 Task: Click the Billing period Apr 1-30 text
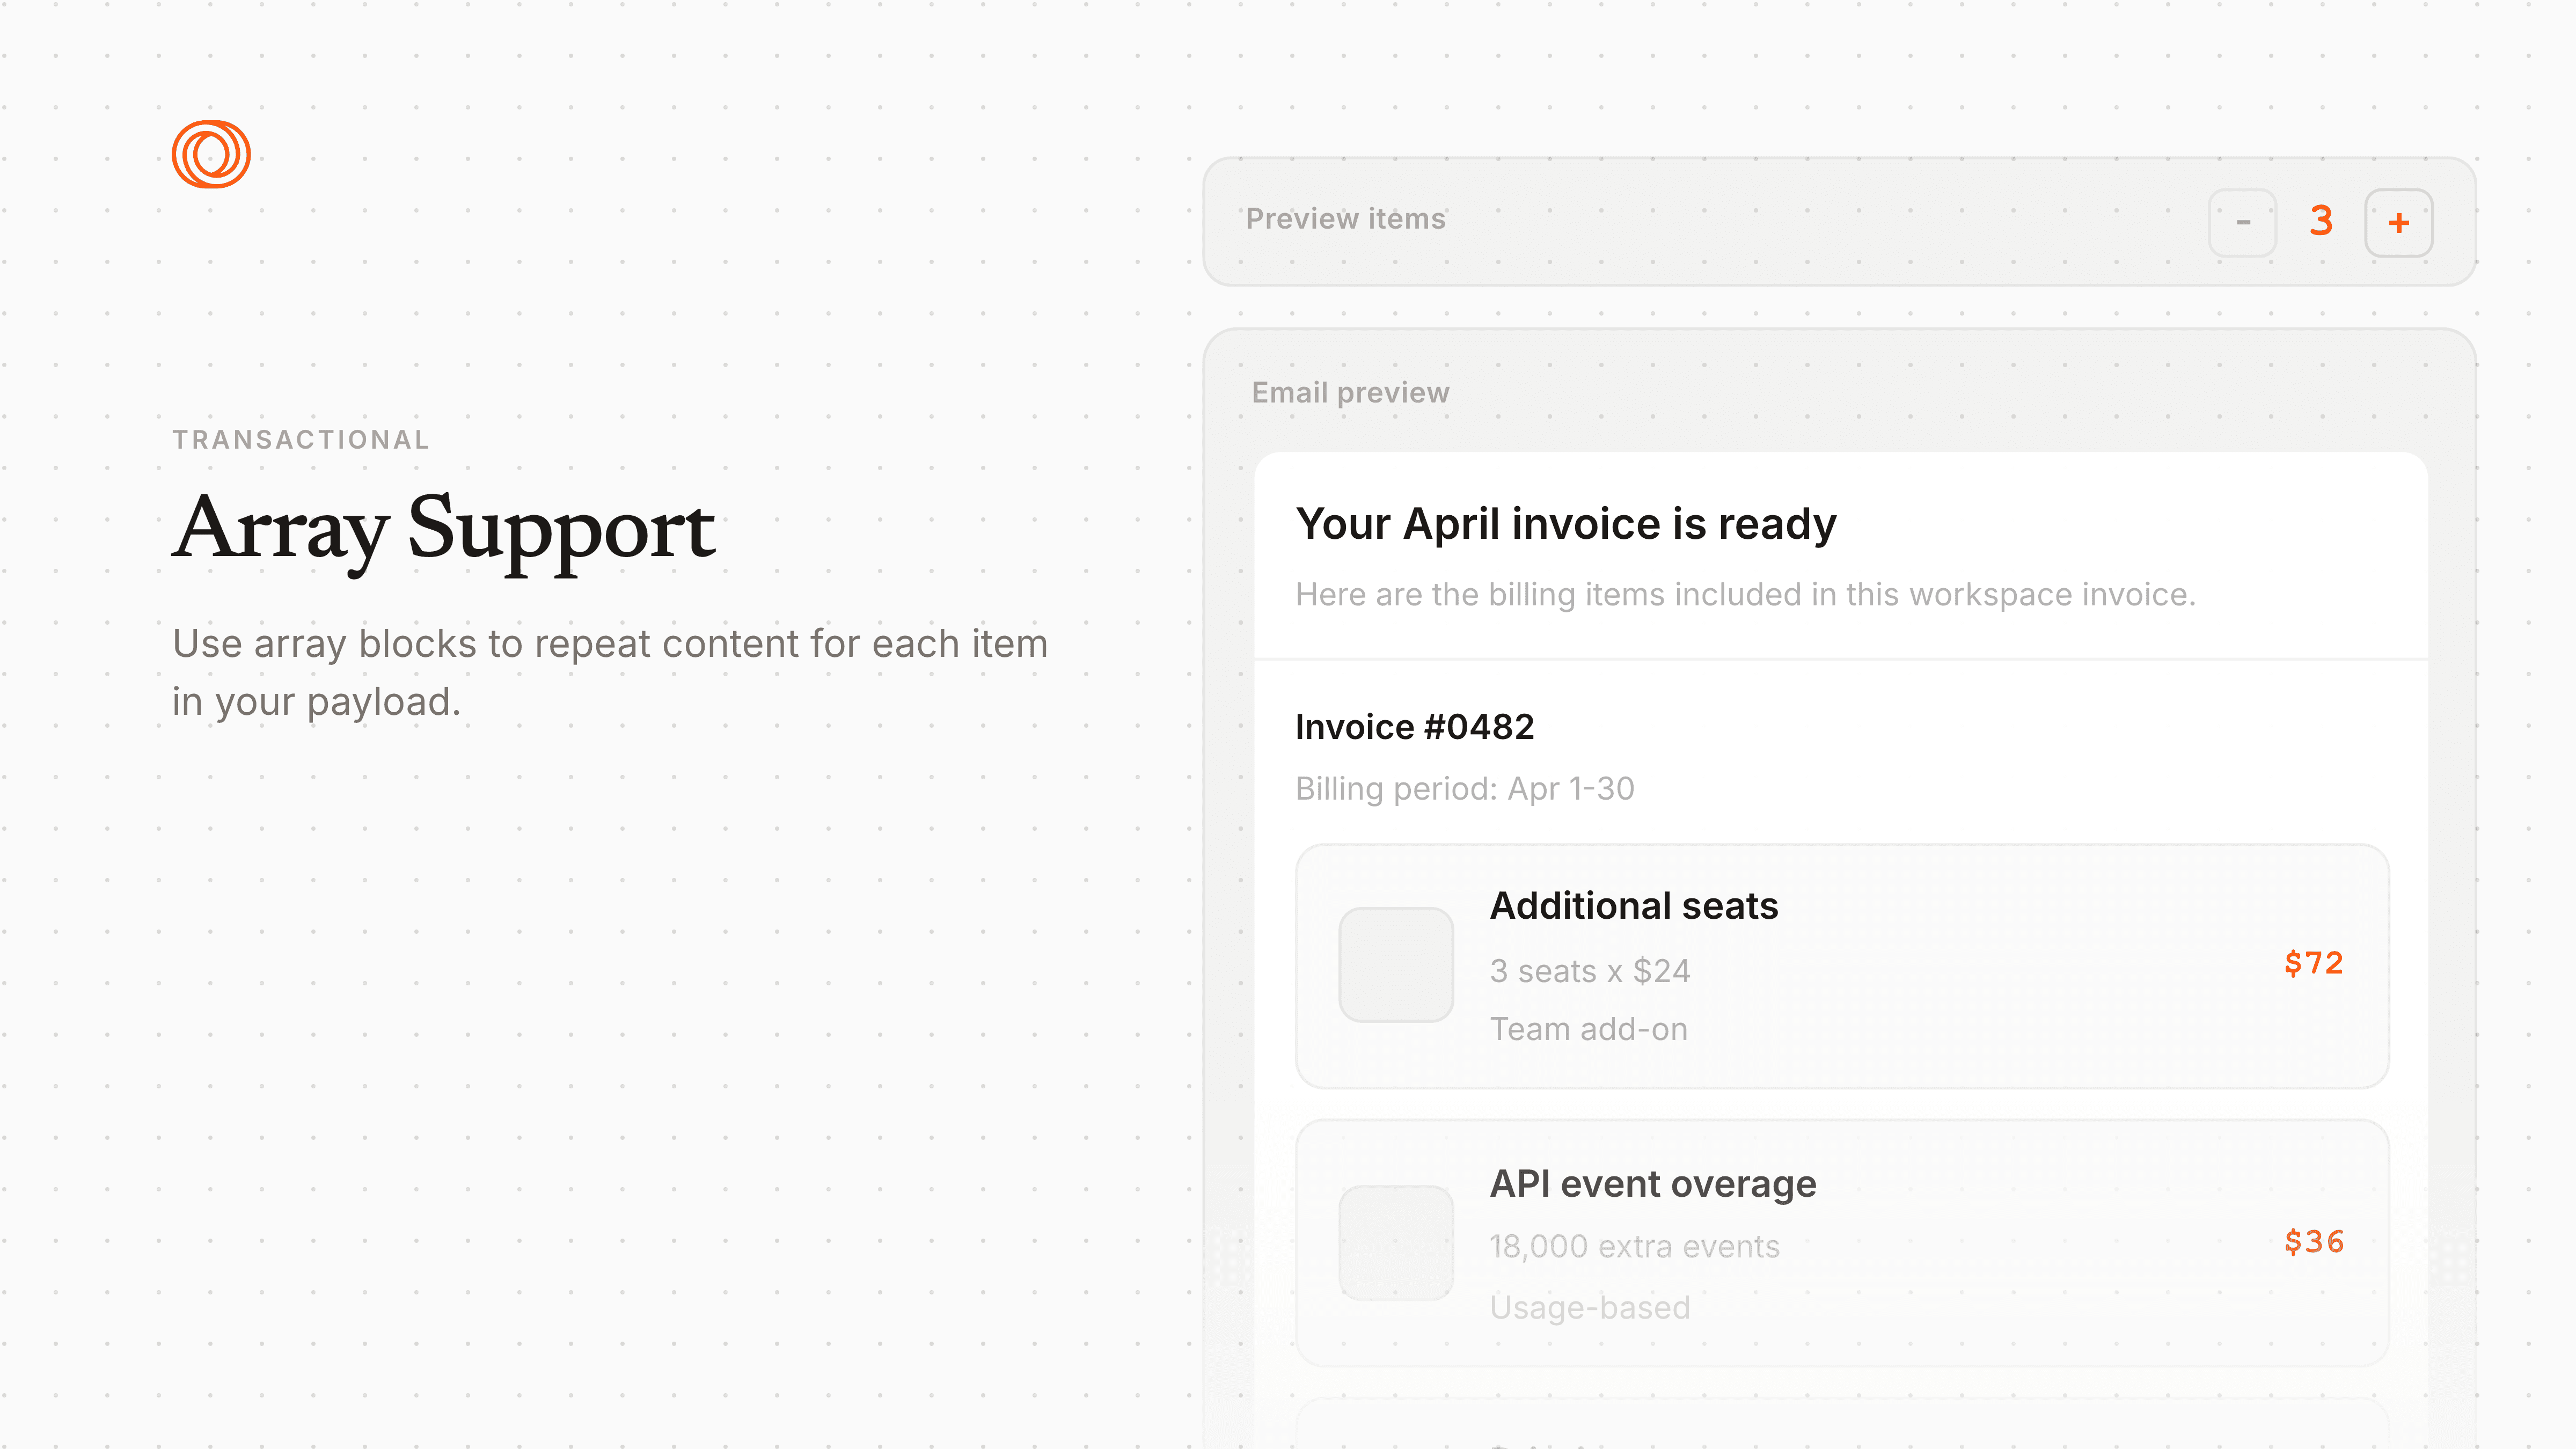(1464, 789)
